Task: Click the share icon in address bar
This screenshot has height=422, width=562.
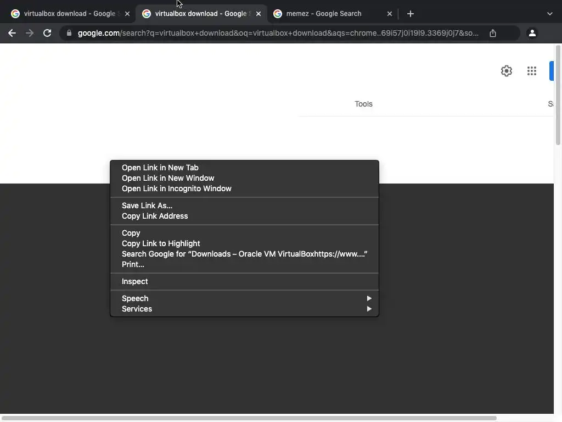Action: (x=493, y=33)
